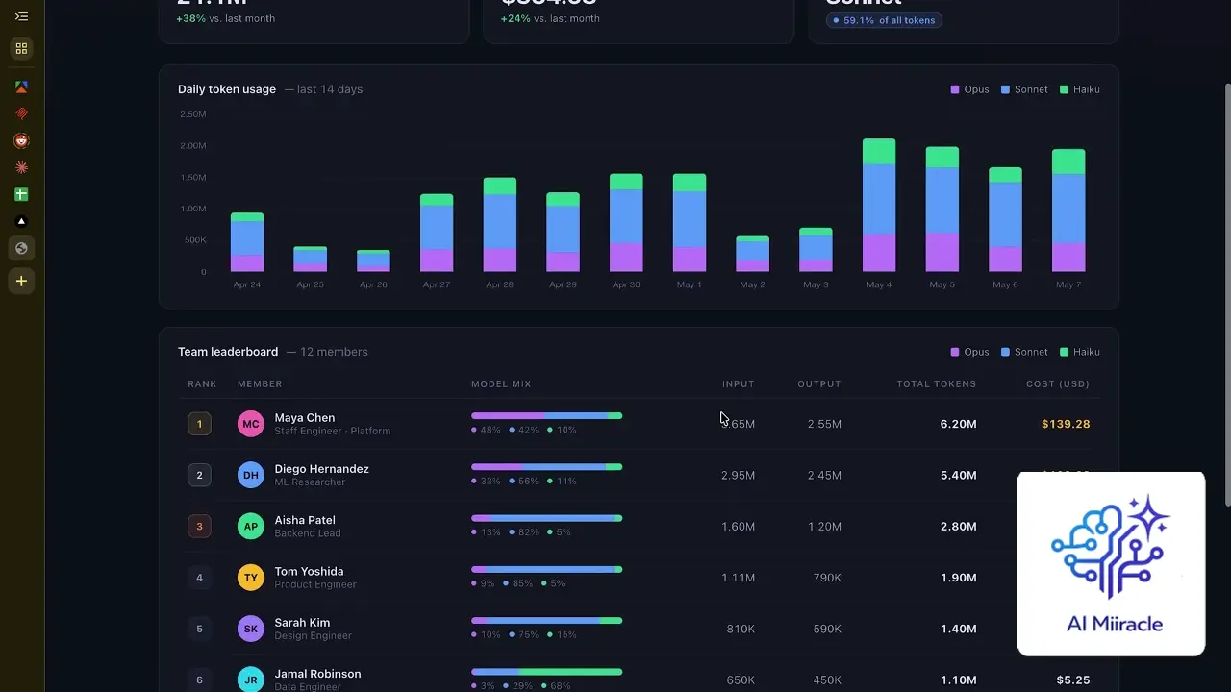The image size is (1231, 692).
Task: Click the Apr 30 bar in chart
Action: point(626,223)
